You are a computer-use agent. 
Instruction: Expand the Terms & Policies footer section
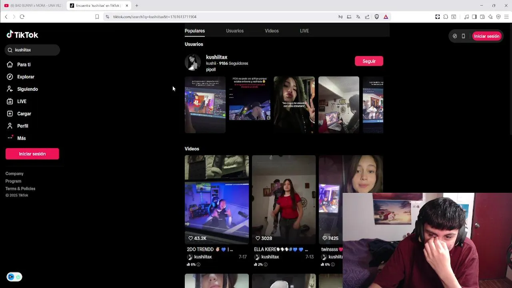(x=20, y=189)
